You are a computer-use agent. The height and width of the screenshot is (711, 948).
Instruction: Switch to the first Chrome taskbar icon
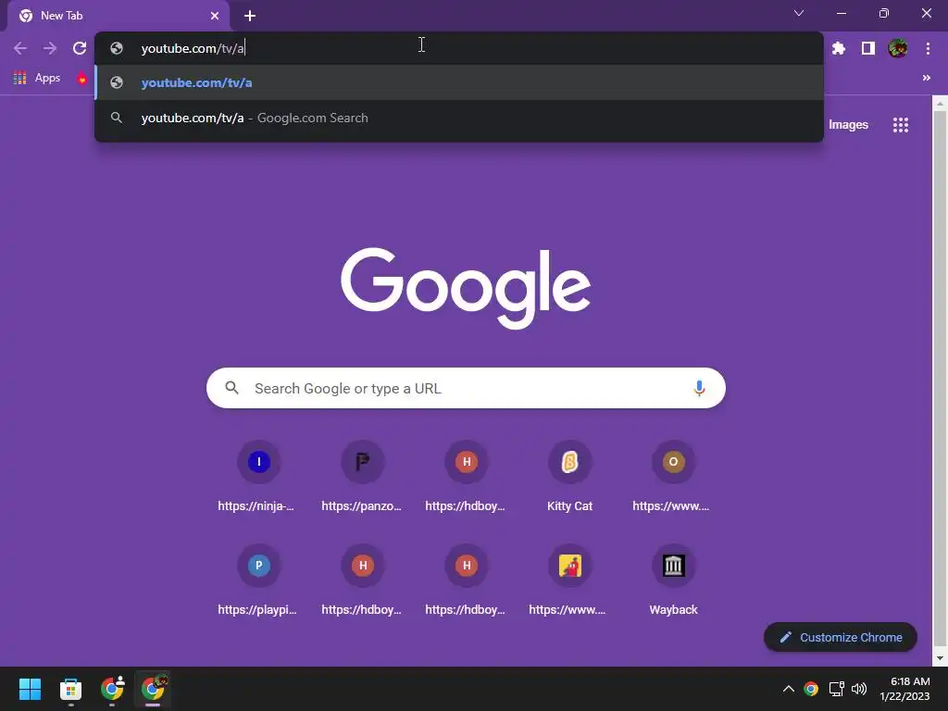112,689
